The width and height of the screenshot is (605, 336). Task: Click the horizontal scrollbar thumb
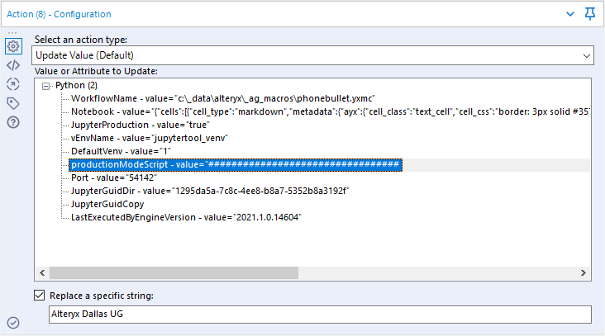pos(174,272)
